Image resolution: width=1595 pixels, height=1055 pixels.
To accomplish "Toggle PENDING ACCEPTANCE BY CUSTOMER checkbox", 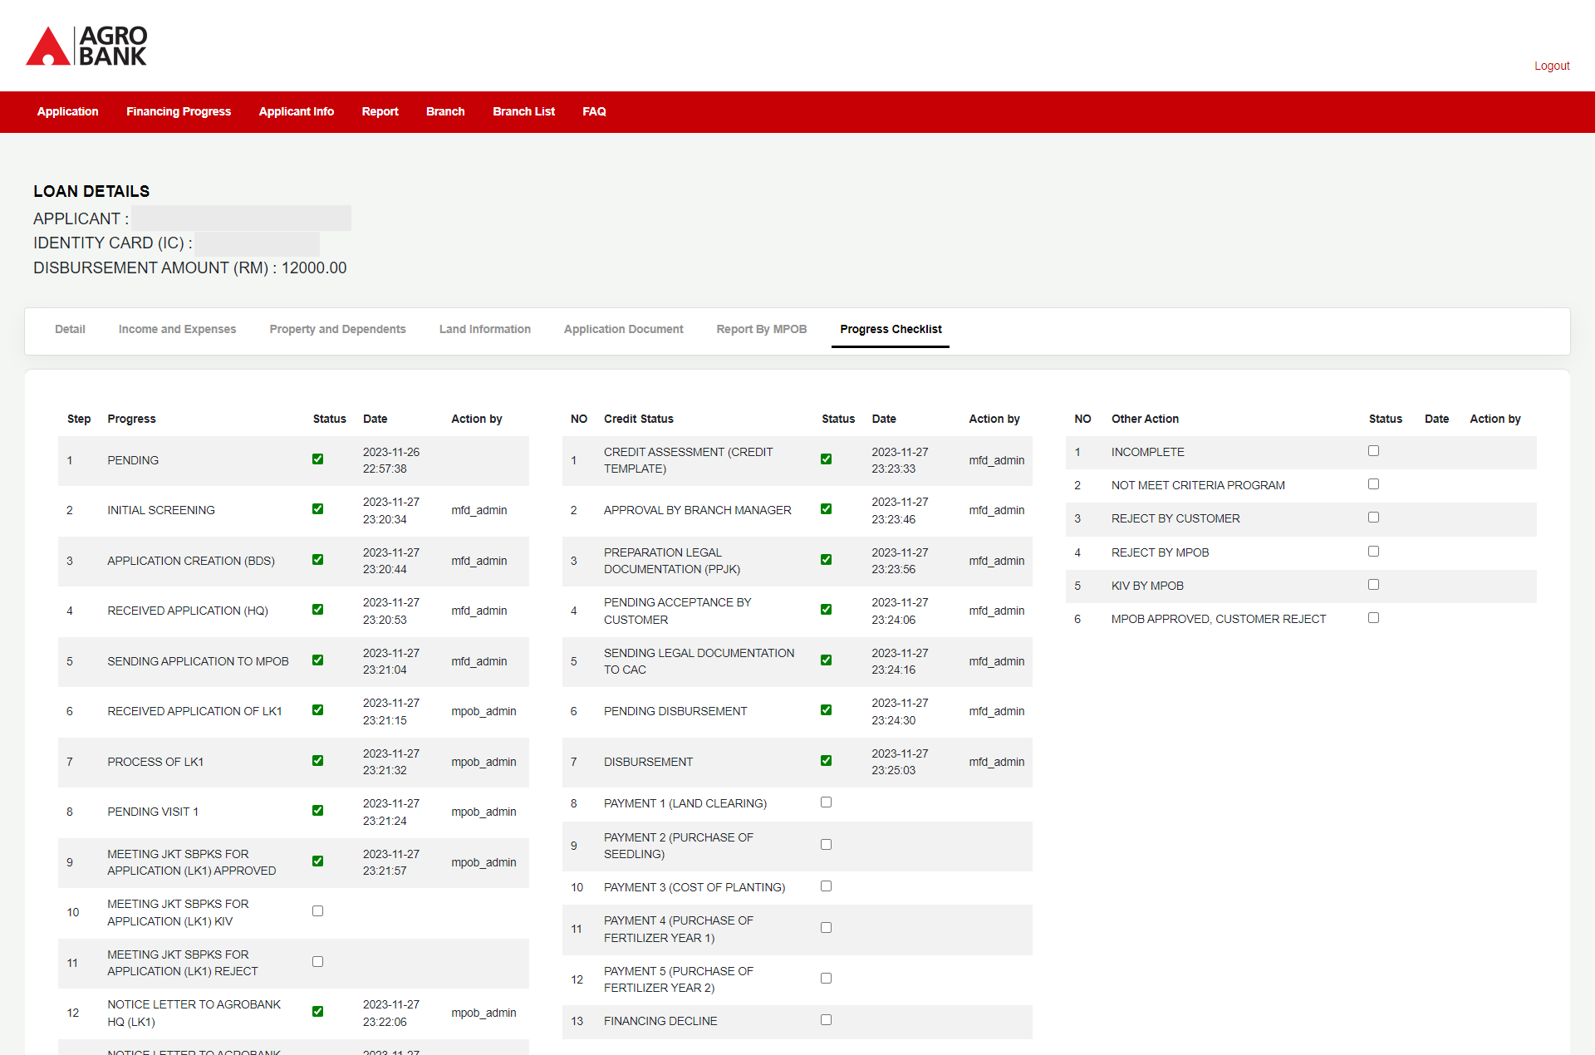I will (826, 610).
